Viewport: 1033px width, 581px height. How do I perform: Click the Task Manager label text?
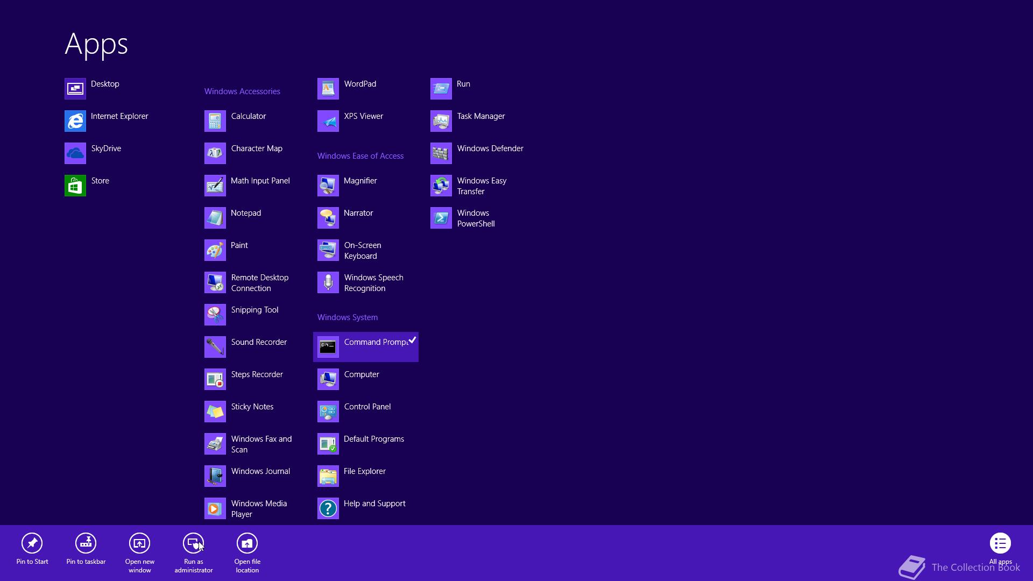(x=481, y=116)
